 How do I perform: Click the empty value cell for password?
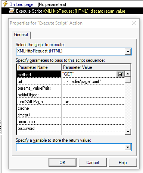(x=93, y=128)
